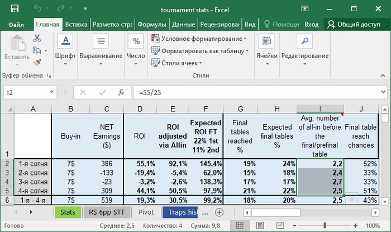The height and width of the screenshot is (232, 391).
Task: Click the zoom slider handle
Action: click(325, 225)
